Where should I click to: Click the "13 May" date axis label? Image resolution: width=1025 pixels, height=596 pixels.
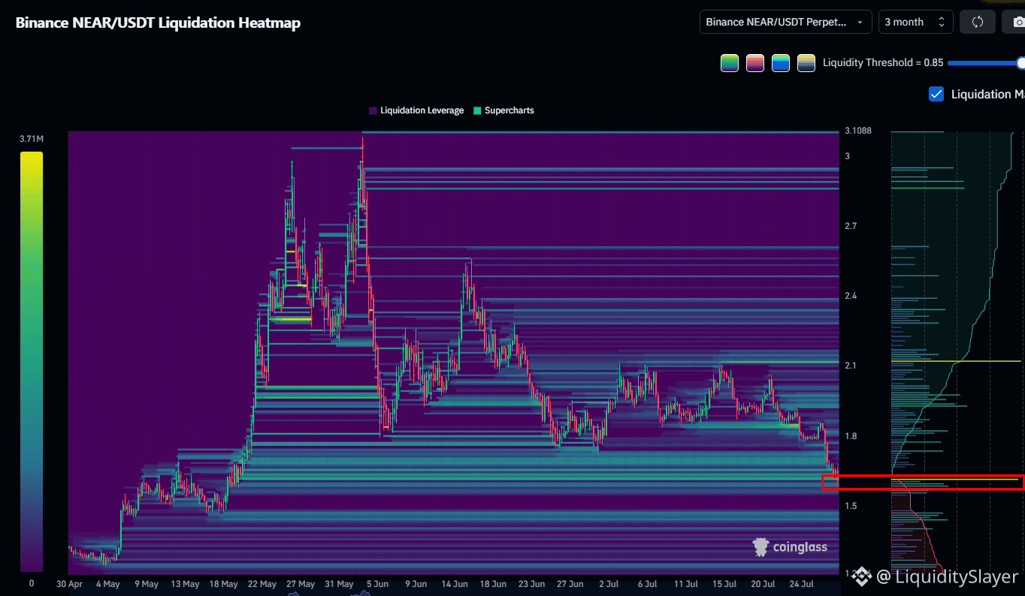click(185, 584)
